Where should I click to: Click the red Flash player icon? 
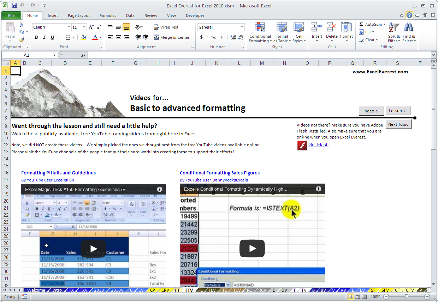302,145
